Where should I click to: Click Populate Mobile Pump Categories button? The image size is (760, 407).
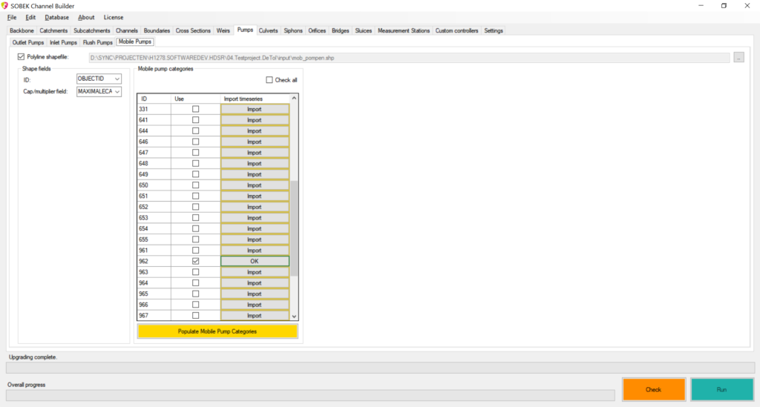[x=217, y=331]
